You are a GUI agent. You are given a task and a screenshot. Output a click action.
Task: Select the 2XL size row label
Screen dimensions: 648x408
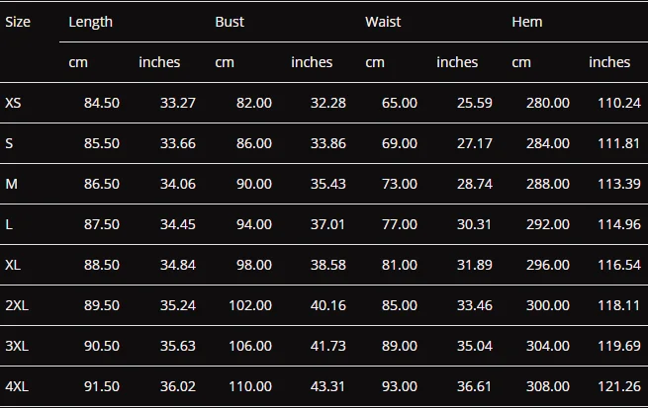(x=17, y=305)
